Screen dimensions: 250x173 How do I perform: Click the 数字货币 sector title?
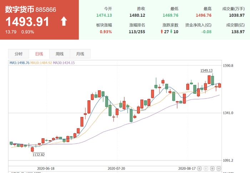click(x=19, y=9)
